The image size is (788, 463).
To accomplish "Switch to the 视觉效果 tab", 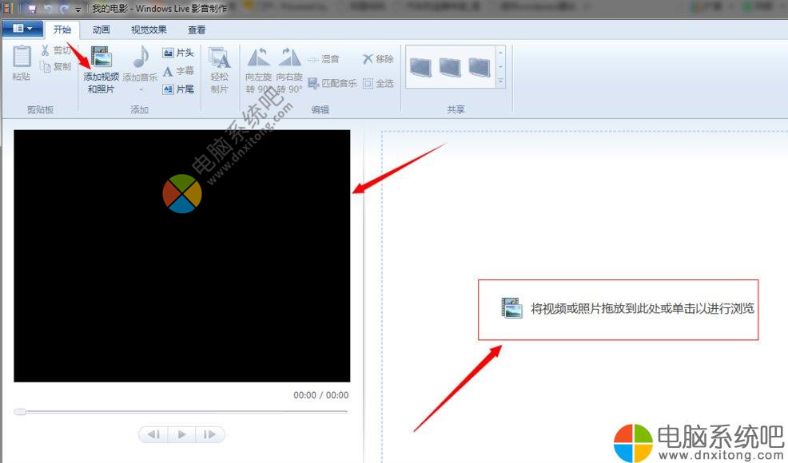I will (149, 30).
